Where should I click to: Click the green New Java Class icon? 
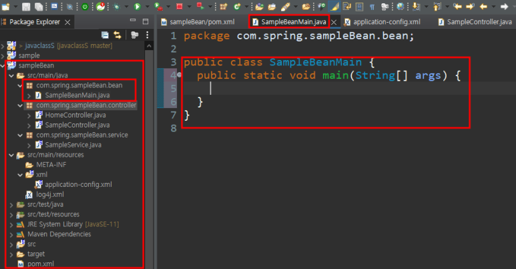[237, 6]
